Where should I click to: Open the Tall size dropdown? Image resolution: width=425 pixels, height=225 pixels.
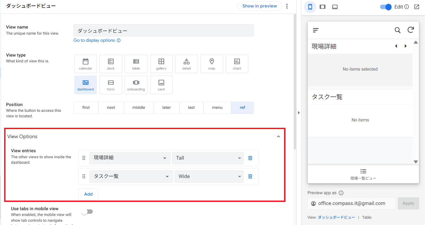pyautogui.click(x=208, y=158)
